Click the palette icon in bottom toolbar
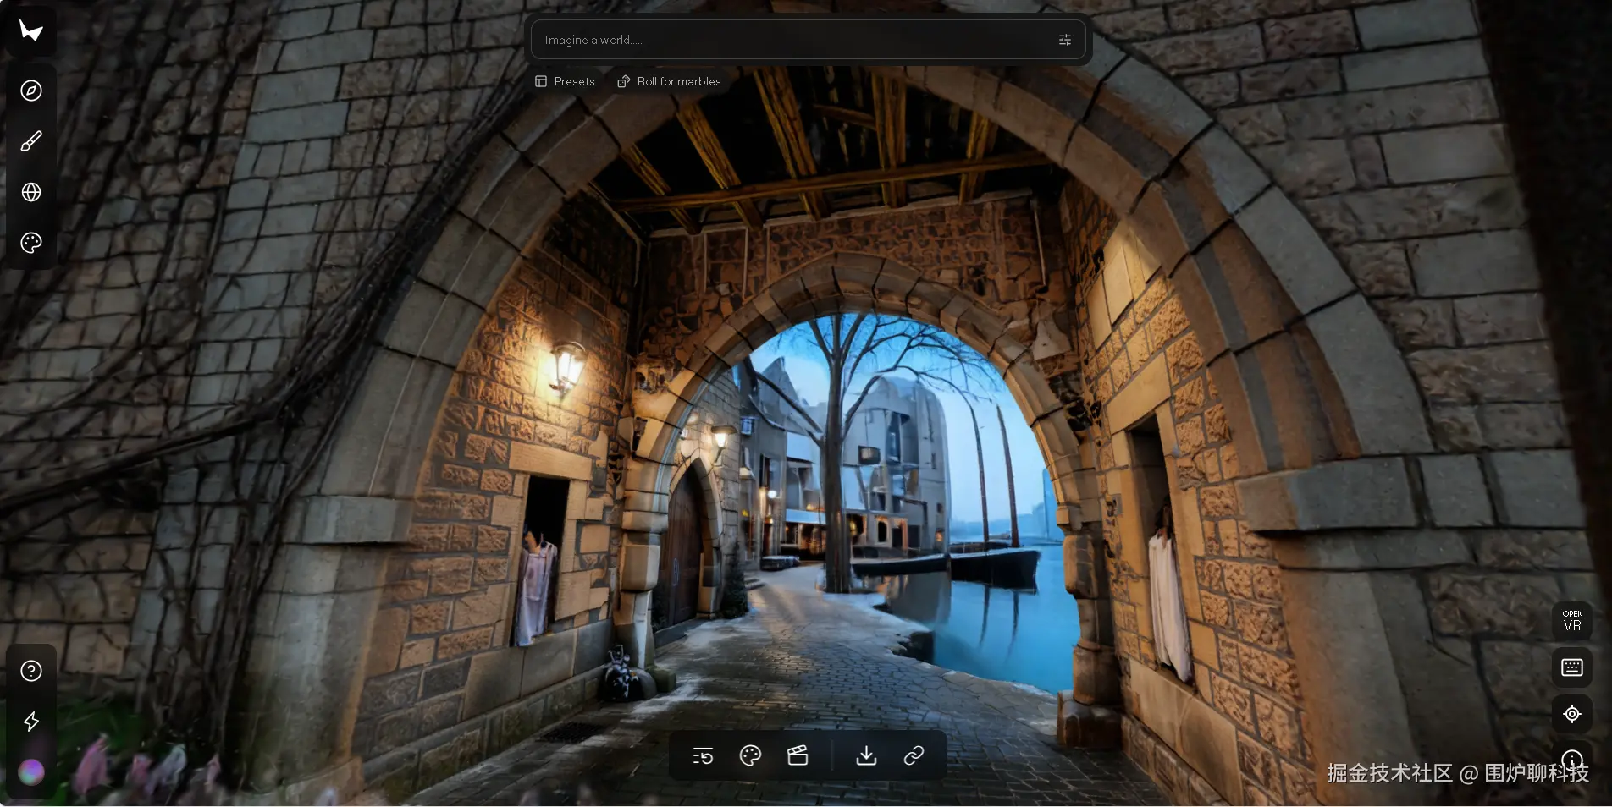 click(x=750, y=755)
